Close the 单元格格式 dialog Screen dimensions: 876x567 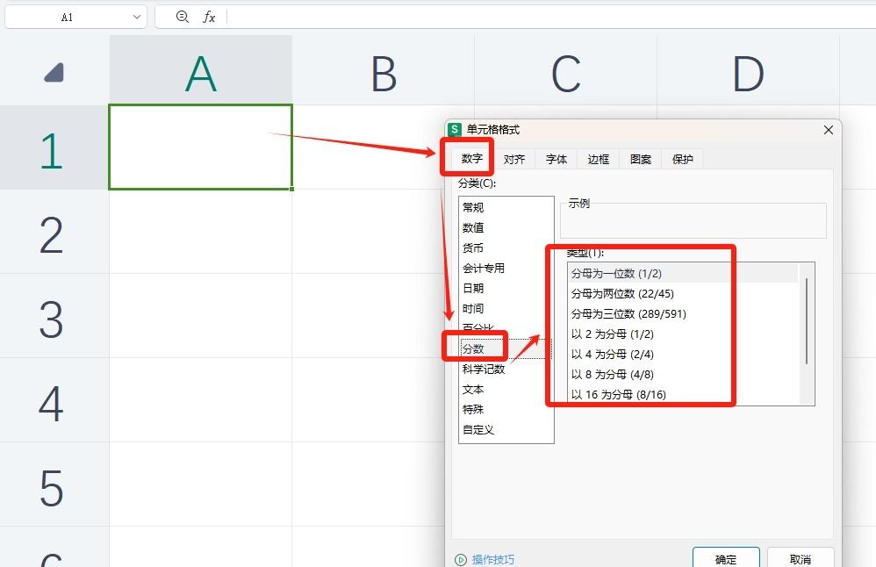coord(828,130)
